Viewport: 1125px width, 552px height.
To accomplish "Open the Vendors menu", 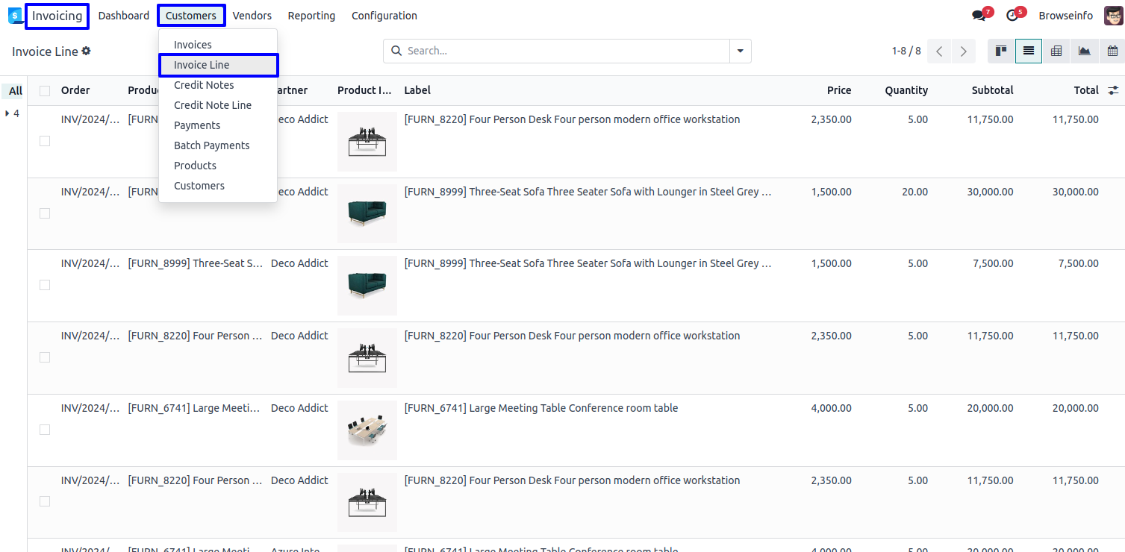I will (x=252, y=16).
